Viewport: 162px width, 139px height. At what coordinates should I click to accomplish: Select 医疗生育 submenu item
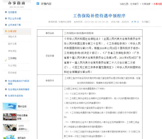click(x=12, y=44)
